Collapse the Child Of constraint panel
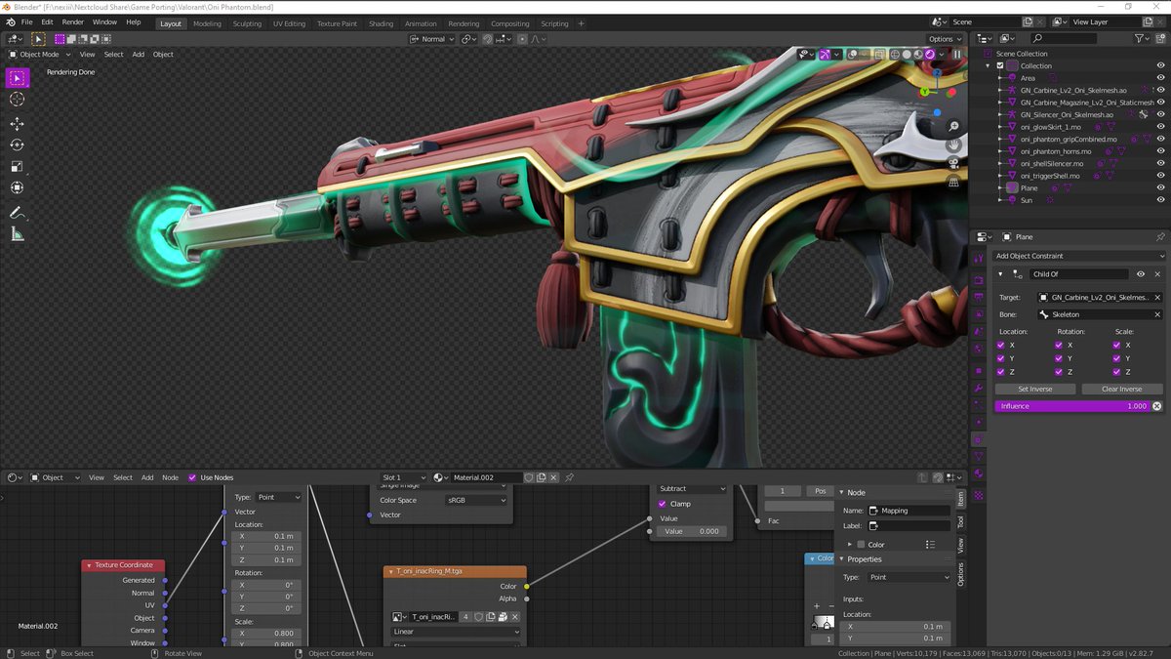 point(1001,274)
